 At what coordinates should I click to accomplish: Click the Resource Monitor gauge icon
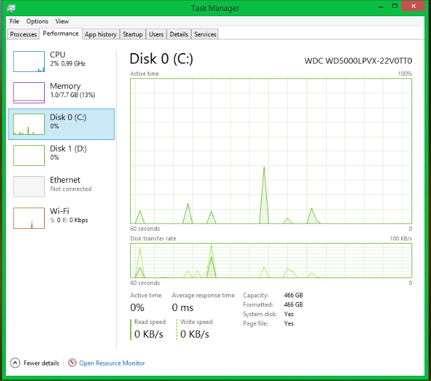click(x=73, y=363)
